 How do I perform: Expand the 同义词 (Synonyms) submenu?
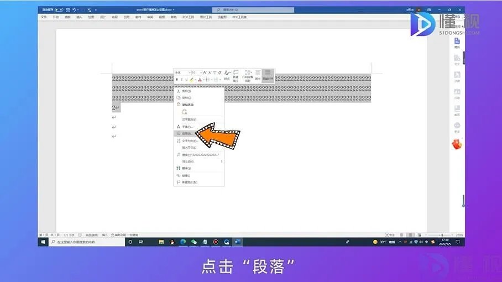[198, 161]
